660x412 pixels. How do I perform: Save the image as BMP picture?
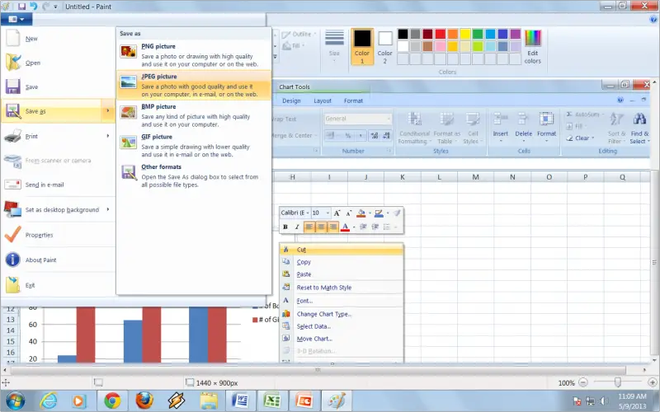[x=194, y=115]
